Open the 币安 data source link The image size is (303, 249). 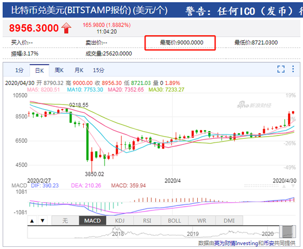tap(269, 243)
